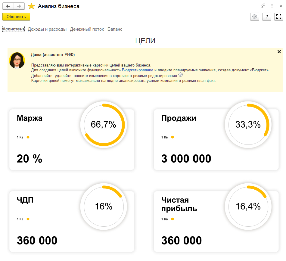Click the orange dot in Продажи card
Image resolution: width=286 pixels, height=261 pixels.
point(173,137)
